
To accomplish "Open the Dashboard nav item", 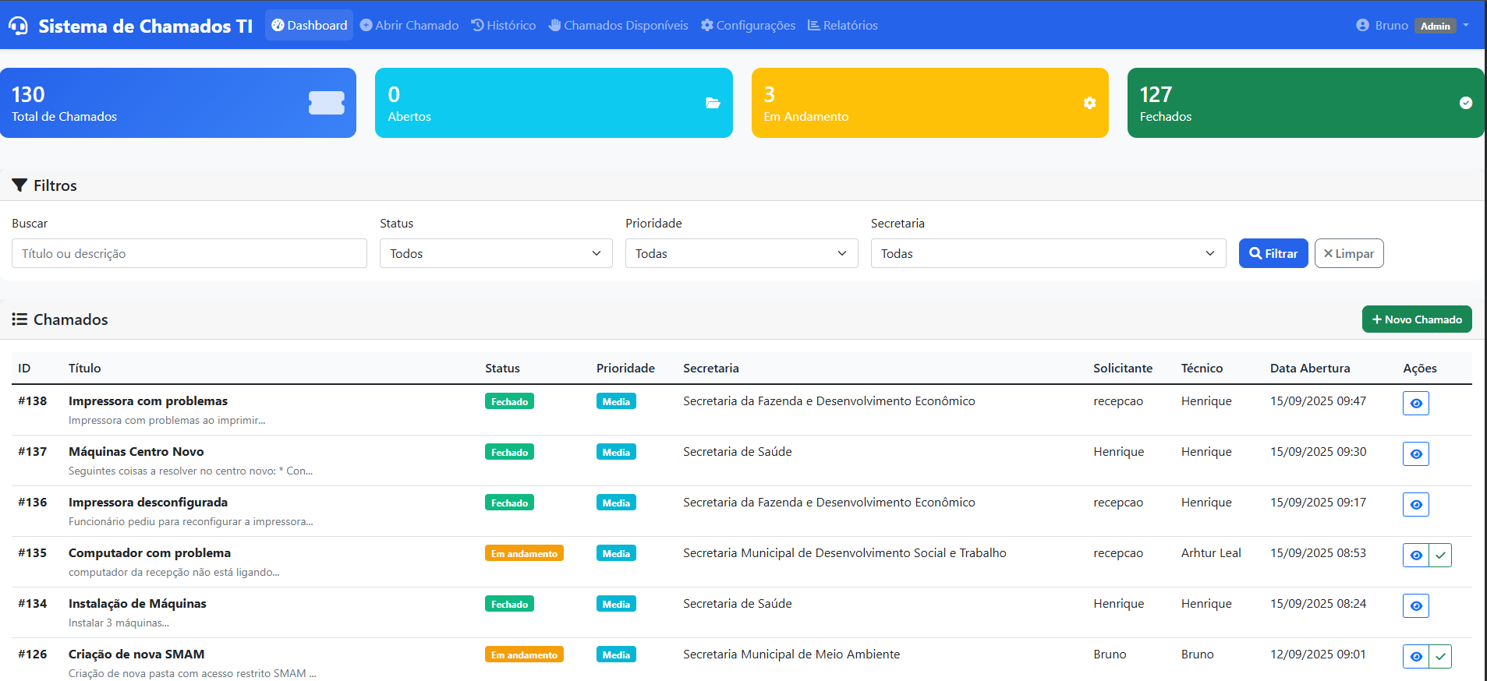I will tap(309, 25).
